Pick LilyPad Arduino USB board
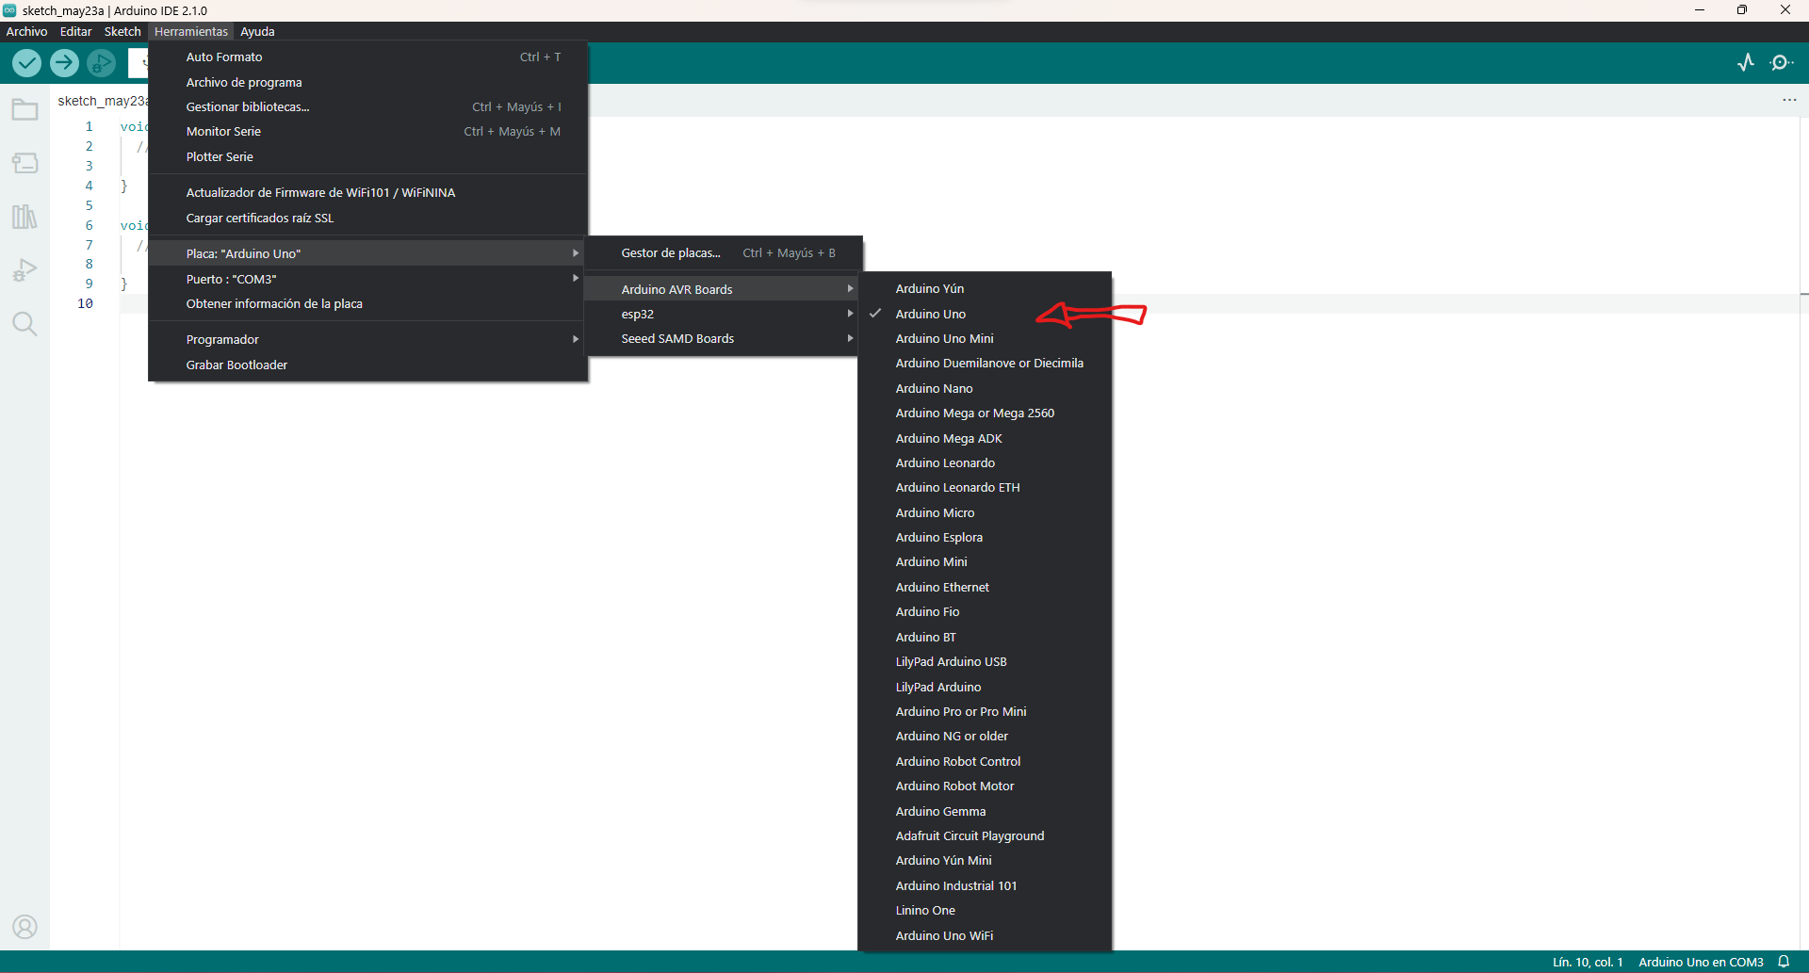 click(x=985, y=661)
